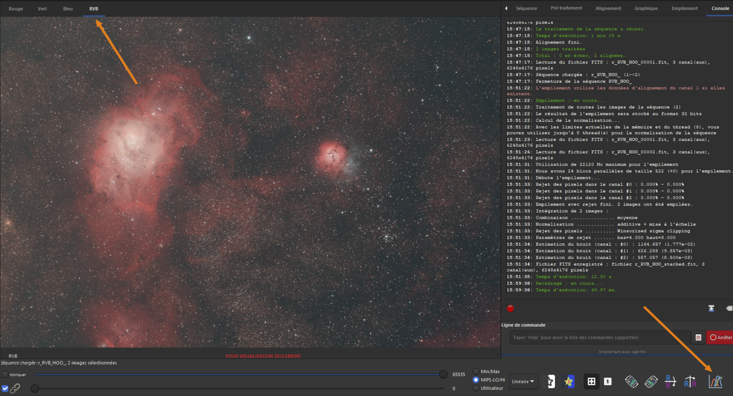The image size is (733, 396).
Task: Choose the Utilisateur display mode
Action: 475,388
